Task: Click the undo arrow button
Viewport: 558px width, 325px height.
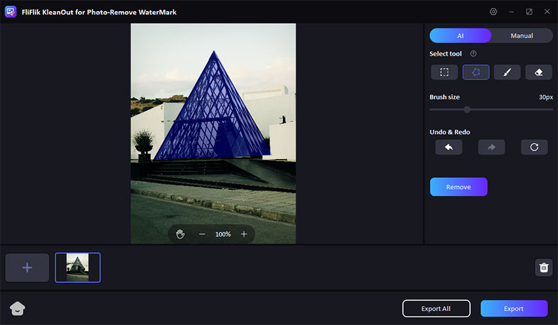Action: click(x=448, y=147)
